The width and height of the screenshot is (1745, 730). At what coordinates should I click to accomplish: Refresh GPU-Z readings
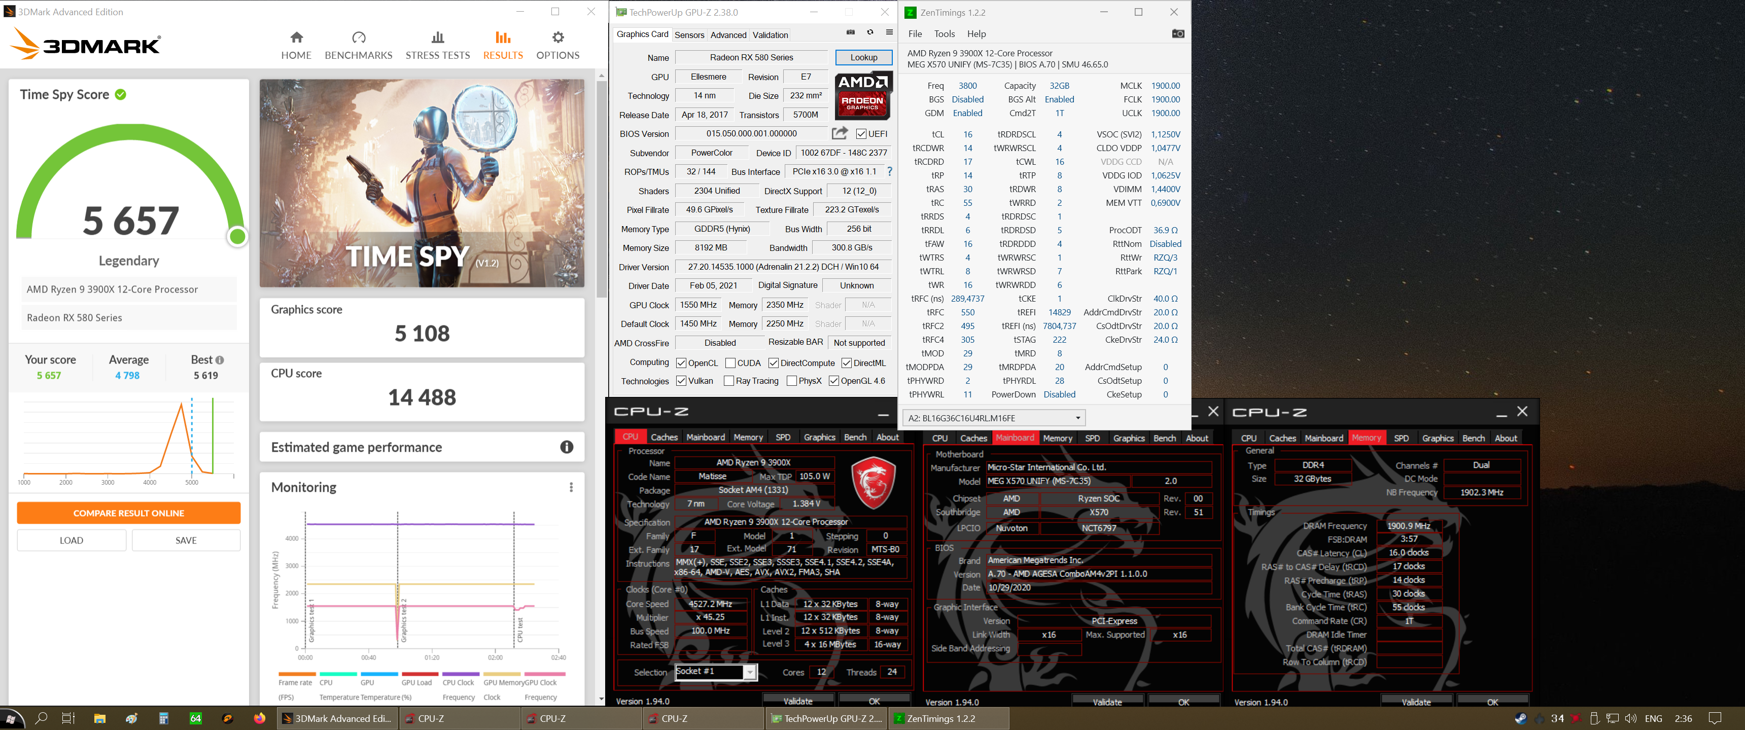(870, 32)
